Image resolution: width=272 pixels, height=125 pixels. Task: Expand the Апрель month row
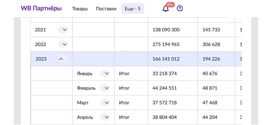(x=105, y=117)
